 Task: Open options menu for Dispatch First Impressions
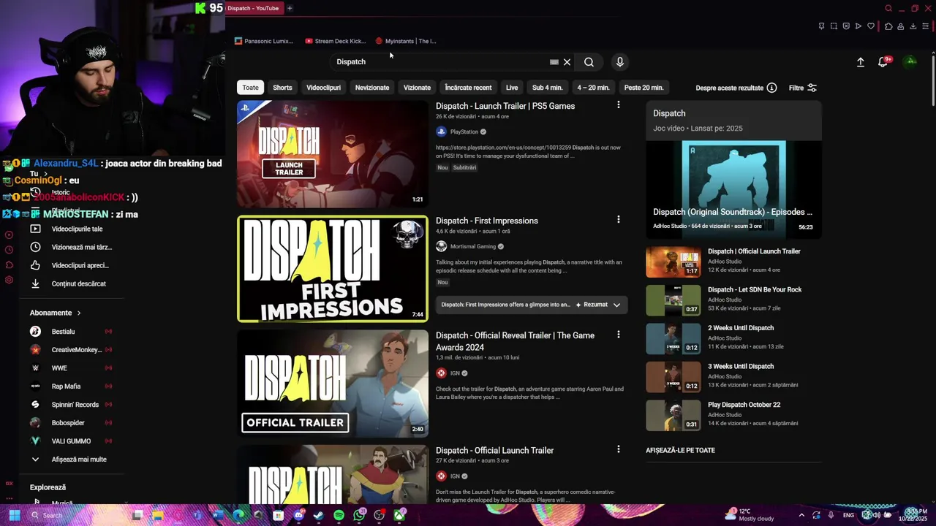coord(619,220)
